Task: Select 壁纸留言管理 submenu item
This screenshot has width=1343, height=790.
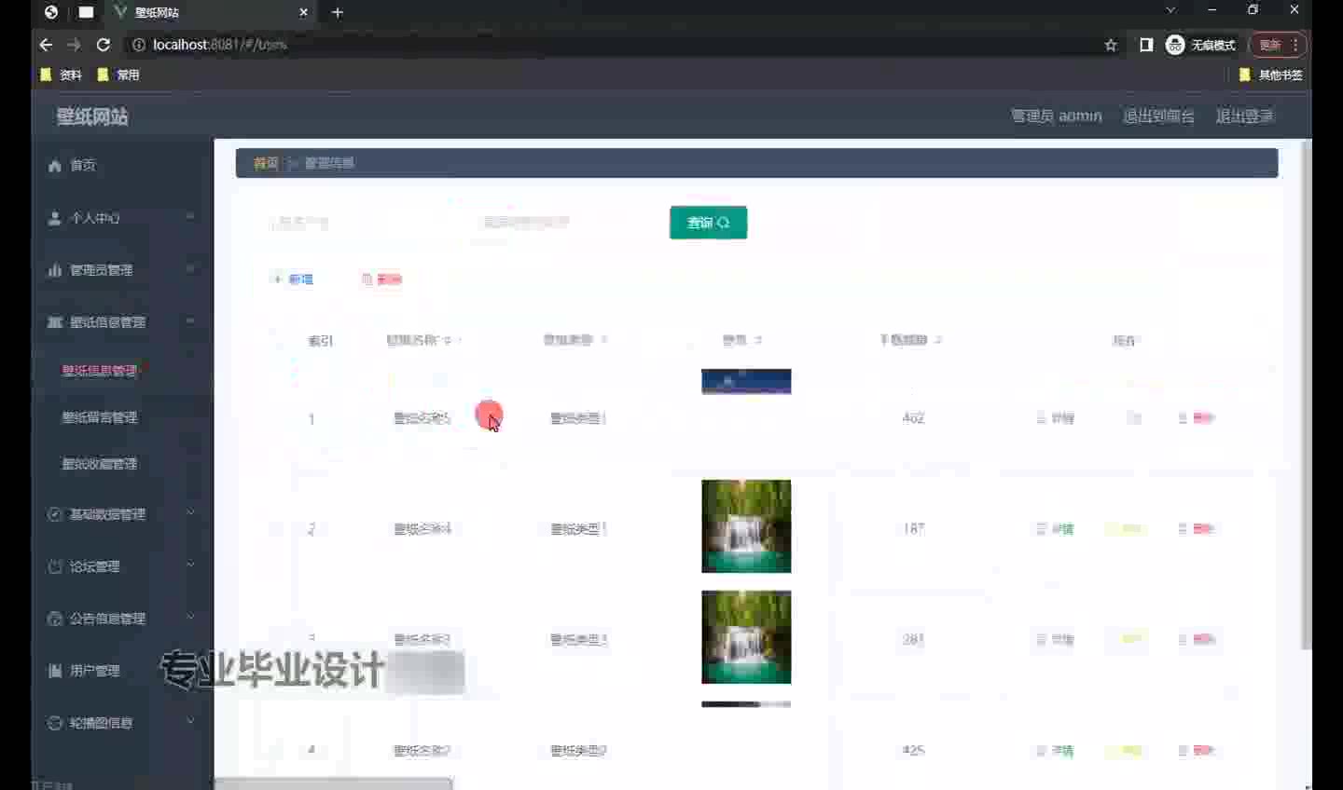Action: tap(122, 417)
